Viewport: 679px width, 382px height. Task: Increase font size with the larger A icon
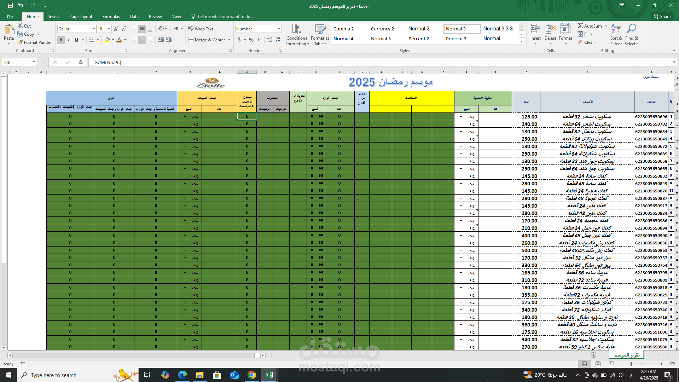(x=116, y=29)
